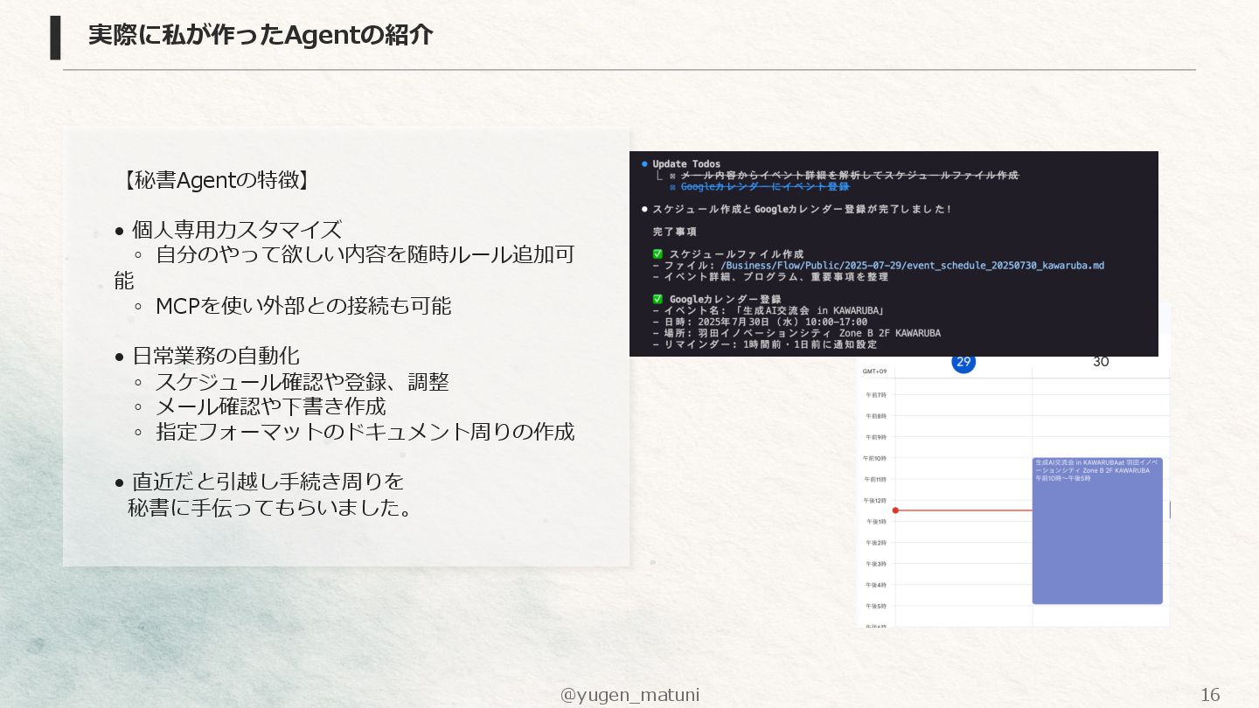
Task: Click the 午後3時 time label
Action: coord(876,564)
